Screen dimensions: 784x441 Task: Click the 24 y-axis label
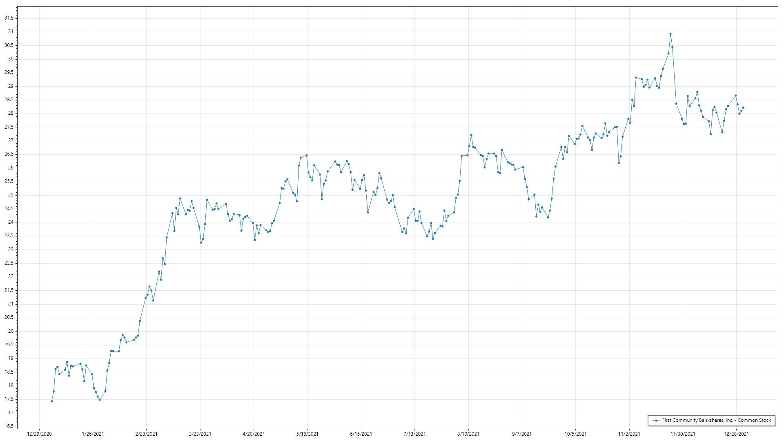(x=11, y=223)
